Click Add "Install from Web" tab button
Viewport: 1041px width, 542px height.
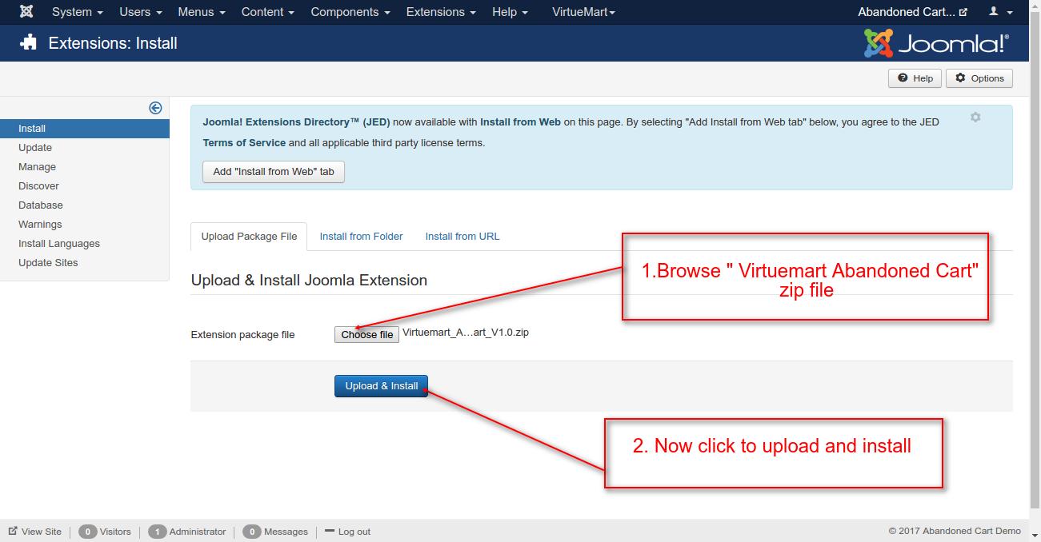pyautogui.click(x=274, y=171)
